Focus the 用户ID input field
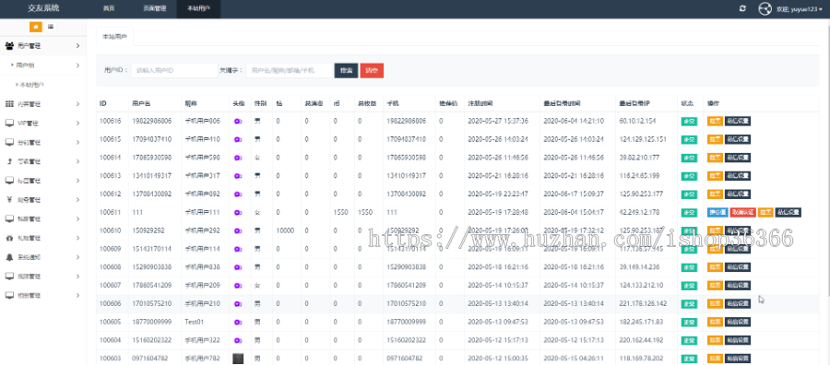 (x=174, y=70)
